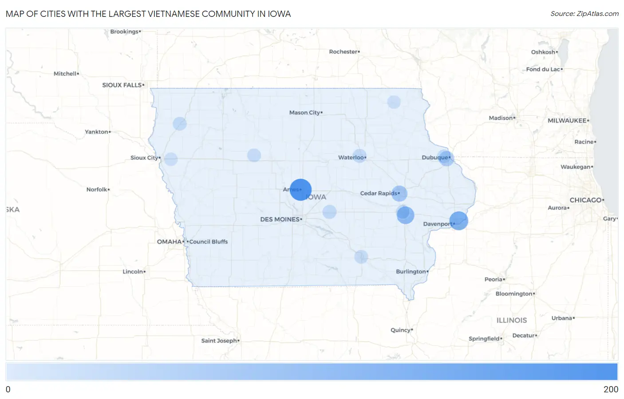Click the Rochester map label
Viewport: 624px width, 399px height.
pos(343,52)
